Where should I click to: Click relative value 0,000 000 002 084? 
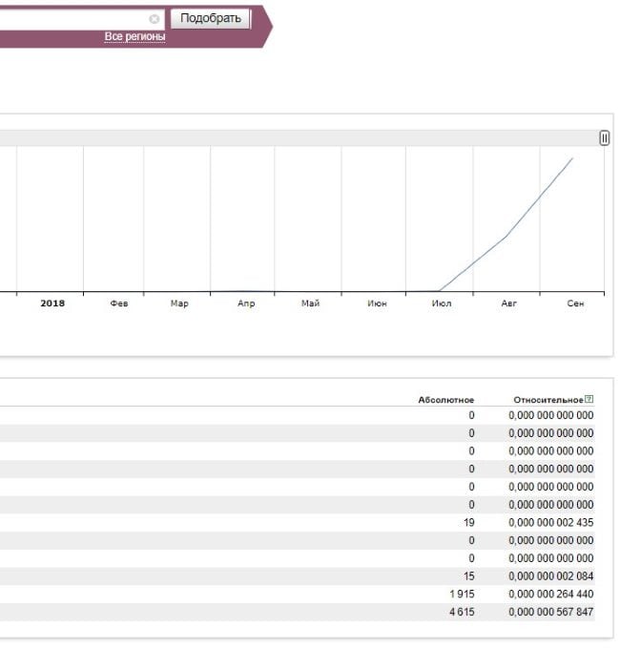click(550, 576)
